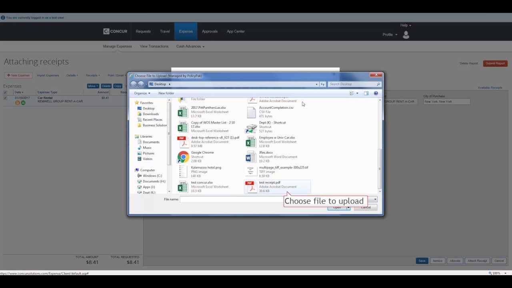Viewport: 512px width, 288px height.
Task: Click the Submit Report button
Action: click(x=495, y=63)
